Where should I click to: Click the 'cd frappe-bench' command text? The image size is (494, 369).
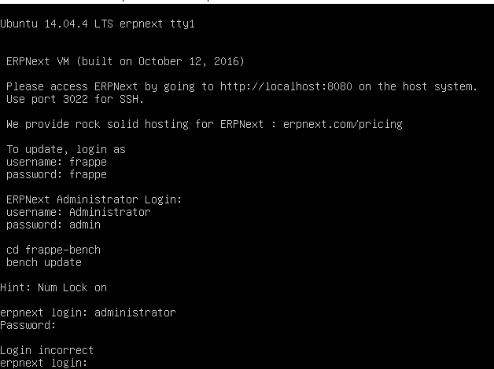pyautogui.click(x=53, y=250)
